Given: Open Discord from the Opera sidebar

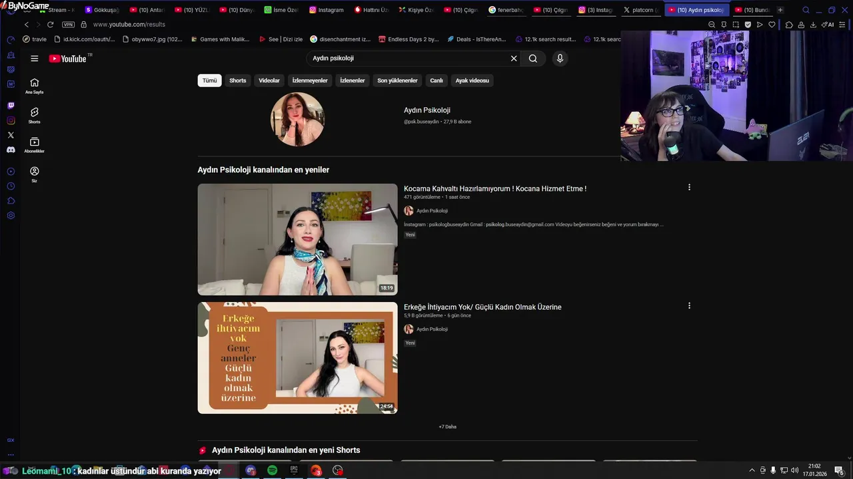Looking at the screenshot, I should click(11, 150).
